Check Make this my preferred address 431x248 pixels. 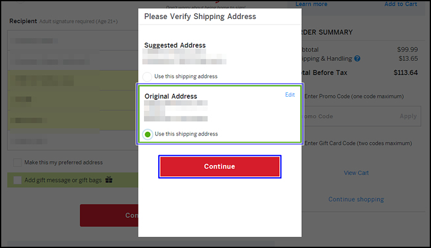[x=17, y=162]
